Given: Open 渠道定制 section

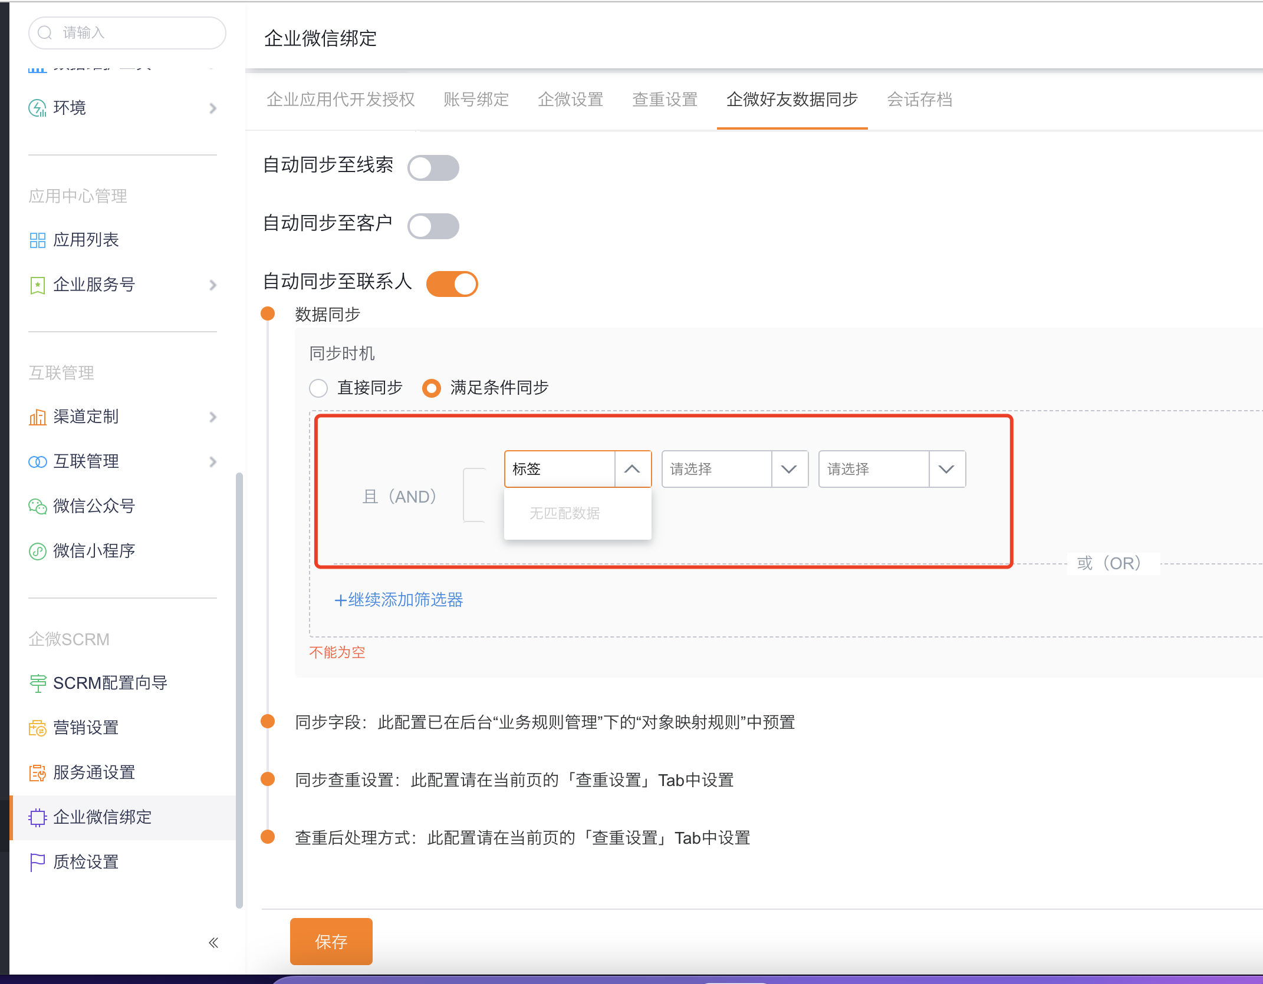Looking at the screenshot, I should coord(87,417).
